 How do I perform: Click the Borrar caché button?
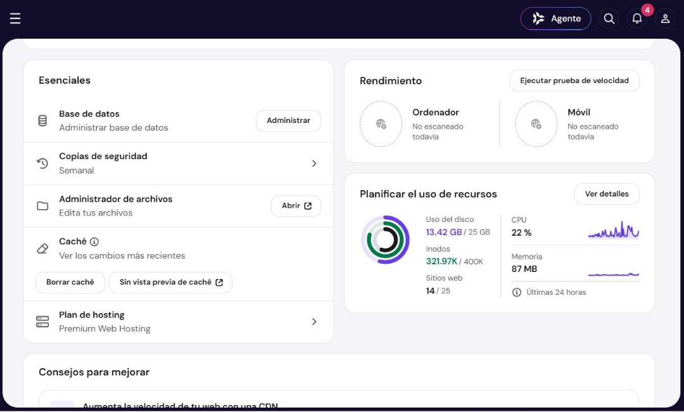(70, 282)
